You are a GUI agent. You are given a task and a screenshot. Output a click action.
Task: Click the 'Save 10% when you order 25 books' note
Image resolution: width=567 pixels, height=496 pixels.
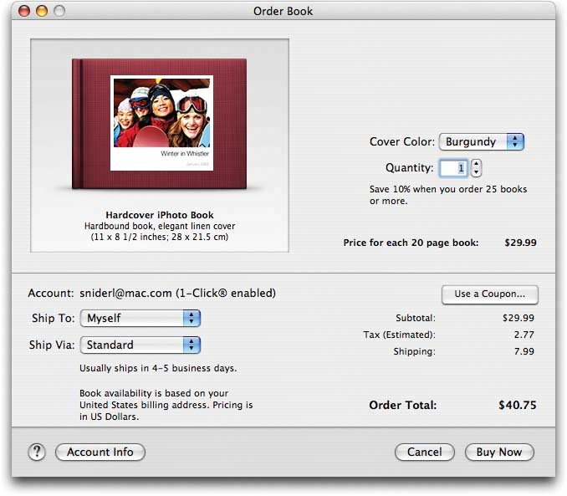point(448,195)
